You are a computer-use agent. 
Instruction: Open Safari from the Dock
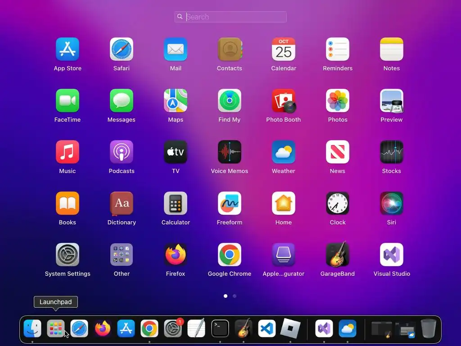click(x=79, y=328)
